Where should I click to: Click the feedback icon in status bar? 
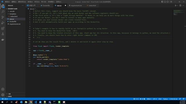(180, 99)
